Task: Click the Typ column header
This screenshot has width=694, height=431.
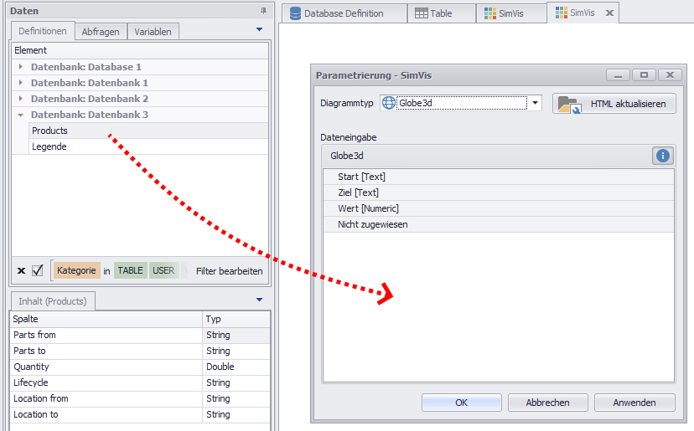Action: point(236,319)
